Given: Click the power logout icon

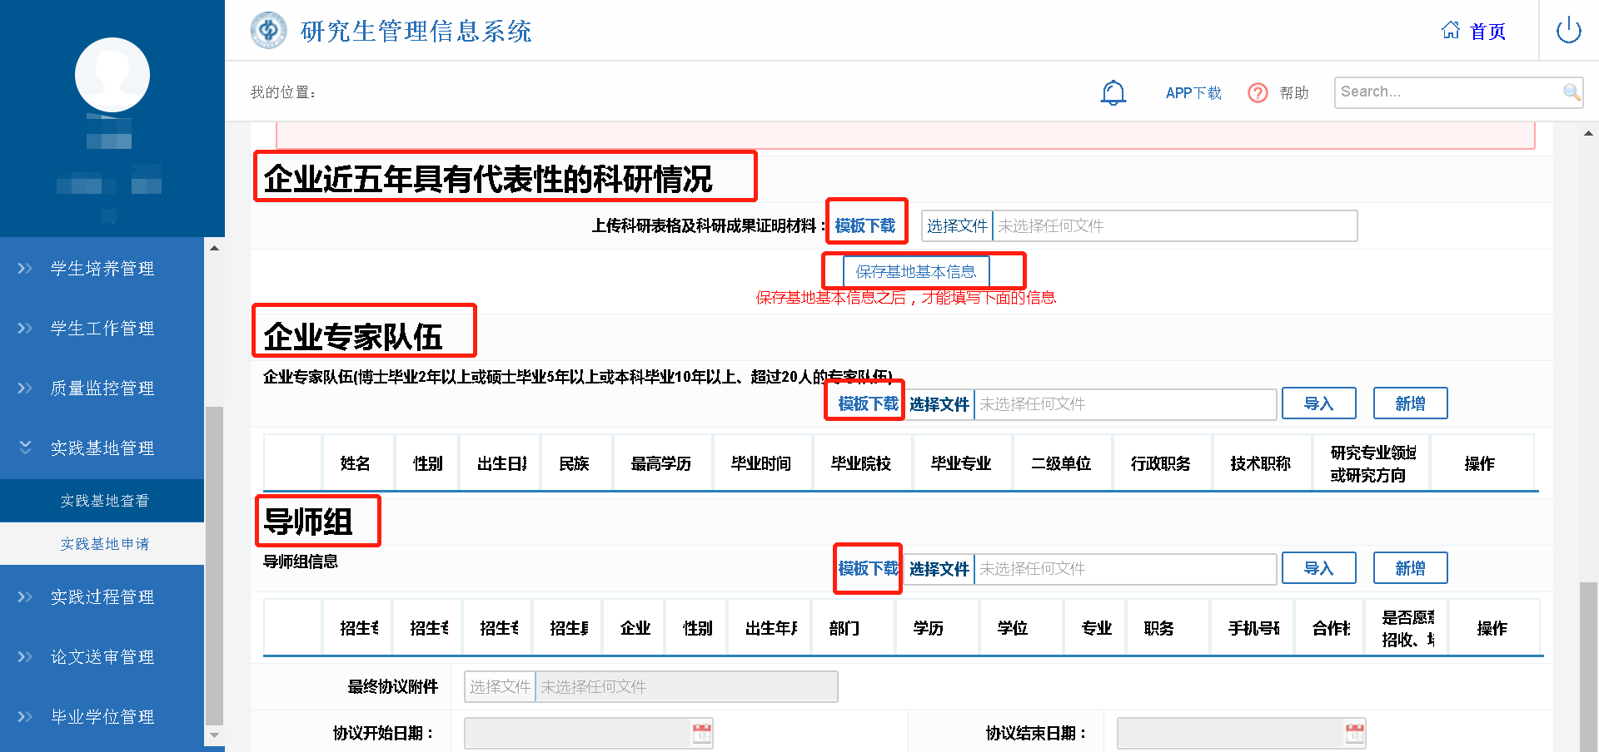Looking at the screenshot, I should tap(1568, 31).
